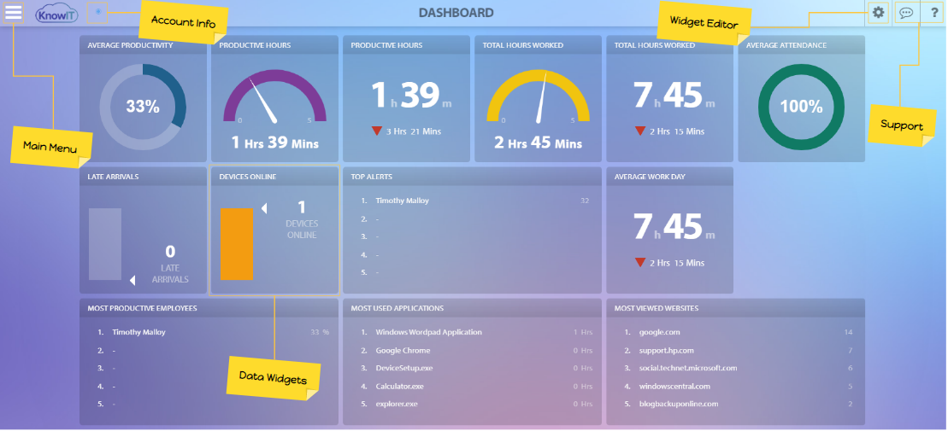
Task: Click the 1 Hrs value for Windows Wordpad
Action: click(x=583, y=332)
